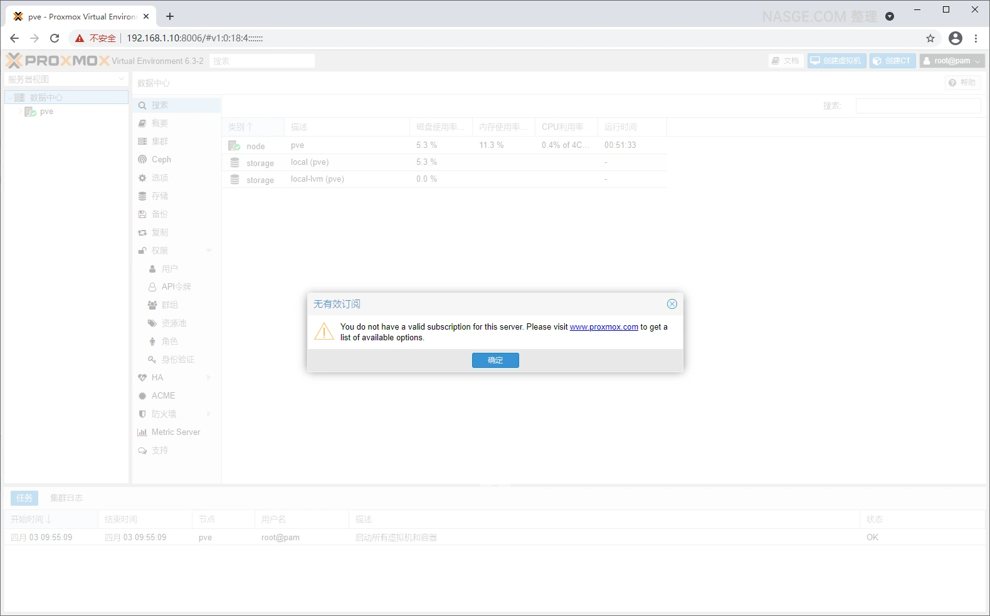This screenshot has width=990, height=616.
Task: Open the 服务器视图 view selector dropdown
Action: click(x=66, y=80)
